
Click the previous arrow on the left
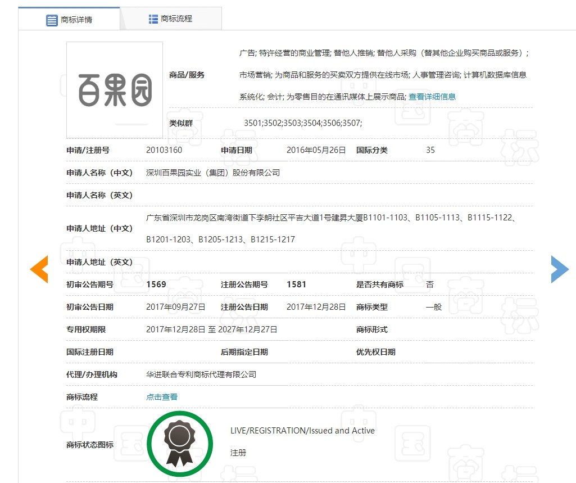(39, 269)
